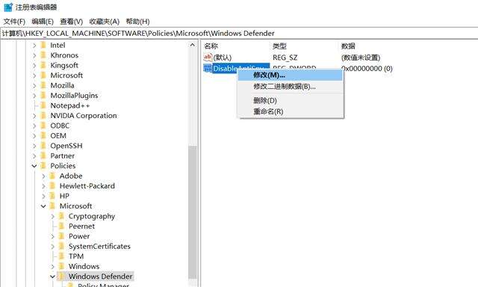Viewport: 478px width, 287px height.
Task: Click the folder icon beside HP
Action: click(x=53, y=196)
